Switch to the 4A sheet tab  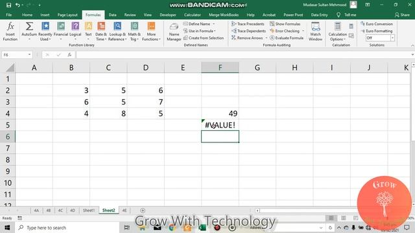36,210
